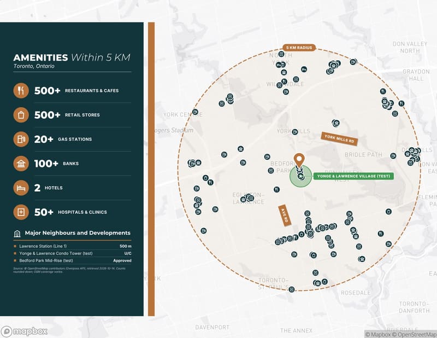Click the Eglinton-Lawrence map label

pos(249,198)
